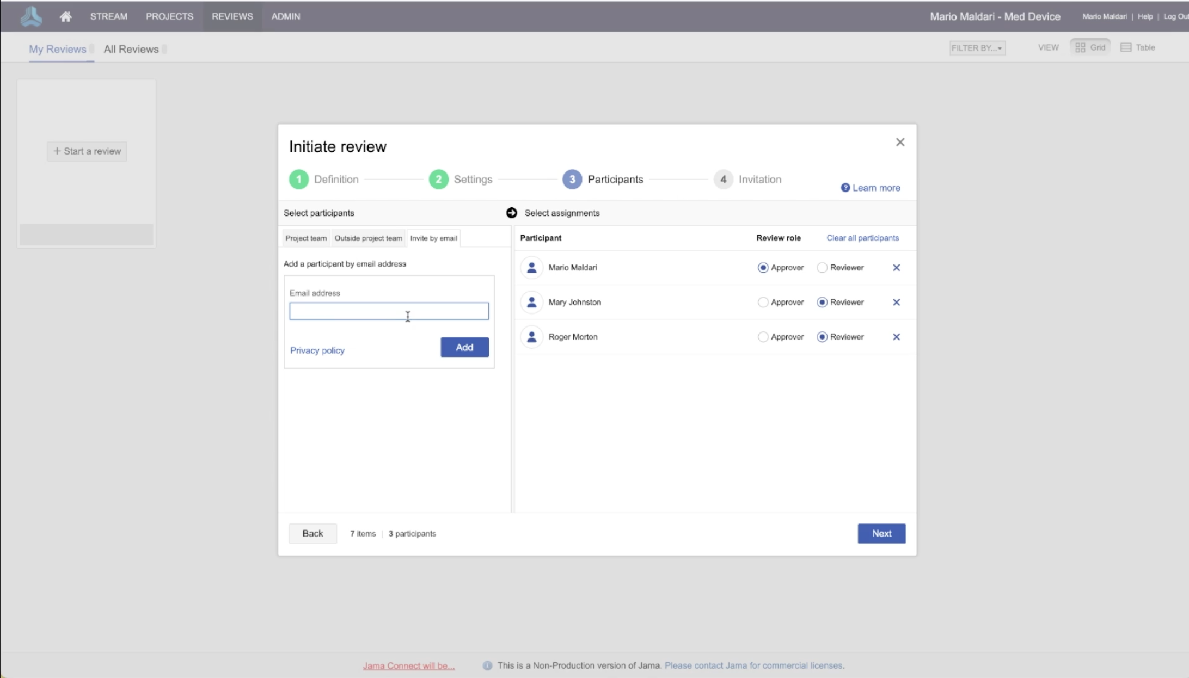This screenshot has height=678, width=1189.
Task: Switch to Project team tab
Action: coord(306,238)
